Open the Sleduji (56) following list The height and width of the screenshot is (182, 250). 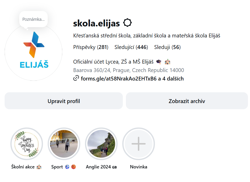pyautogui.click(x=167, y=47)
